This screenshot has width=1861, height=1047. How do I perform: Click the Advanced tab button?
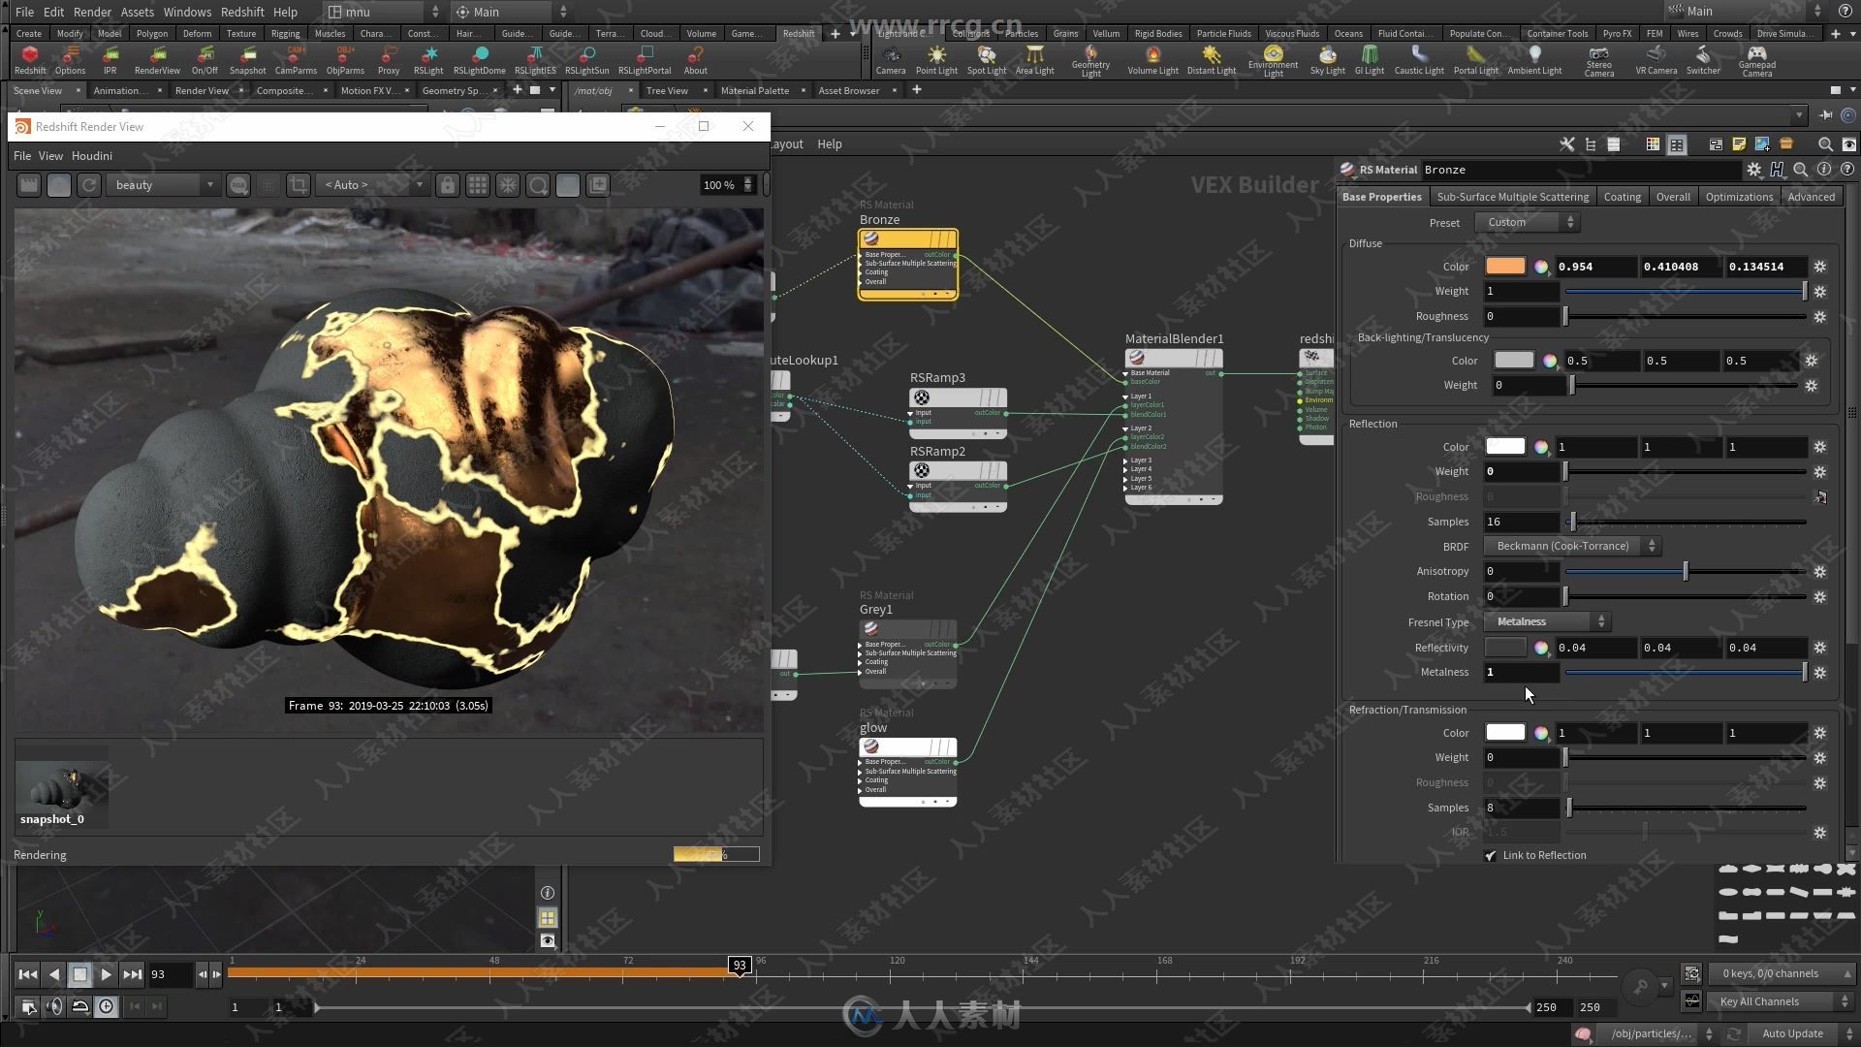1812,196
